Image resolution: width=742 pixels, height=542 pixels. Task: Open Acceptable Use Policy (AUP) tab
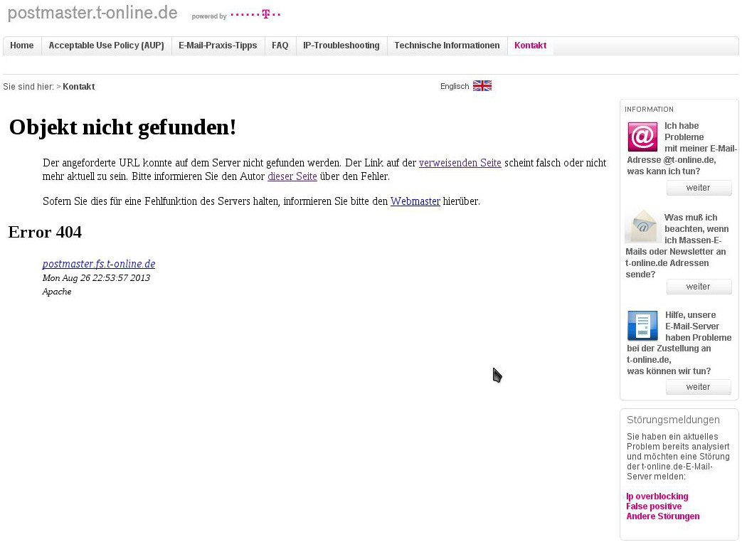tap(106, 46)
